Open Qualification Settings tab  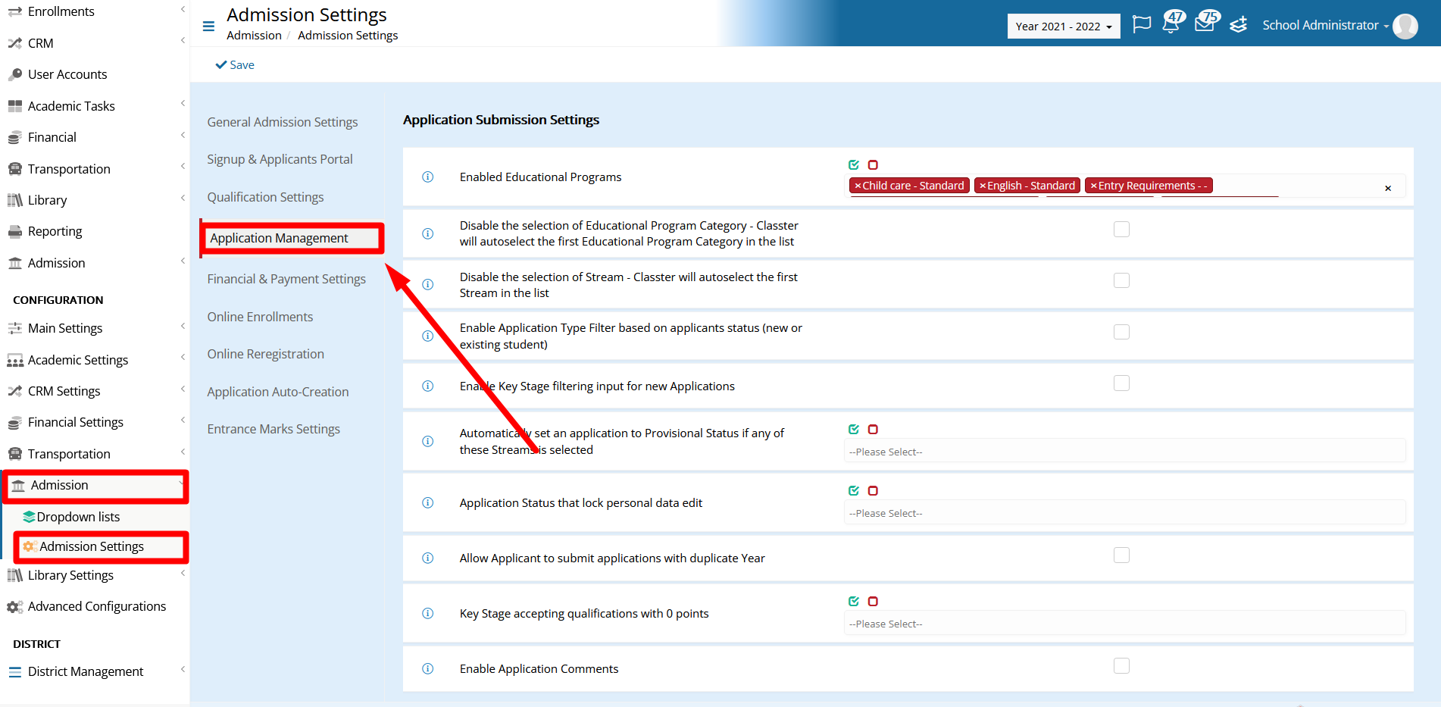pos(265,197)
